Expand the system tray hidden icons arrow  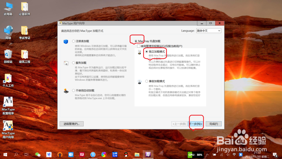click(x=207, y=154)
